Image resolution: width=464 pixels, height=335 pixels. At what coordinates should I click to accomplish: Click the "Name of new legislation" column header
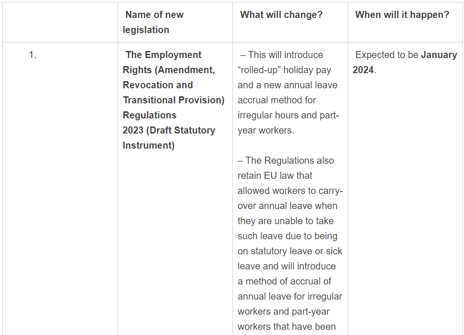pyautogui.click(x=154, y=22)
